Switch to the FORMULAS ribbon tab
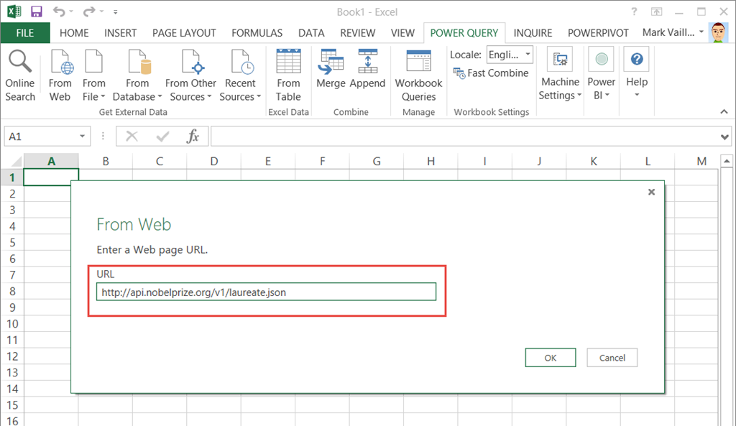This screenshot has width=736, height=426. pyautogui.click(x=257, y=33)
